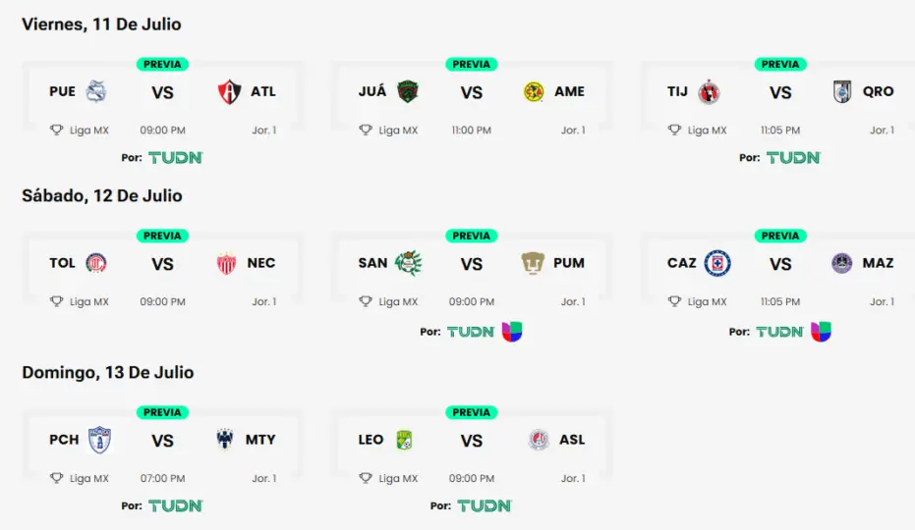Open the Previa badge for PUE vs ATL

[162, 65]
